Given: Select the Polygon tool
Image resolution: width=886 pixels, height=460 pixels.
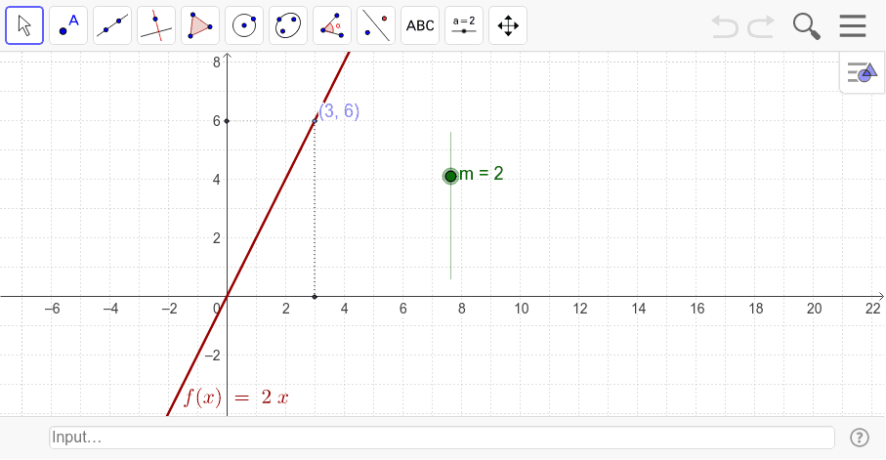Looking at the screenshot, I should coord(200,25).
